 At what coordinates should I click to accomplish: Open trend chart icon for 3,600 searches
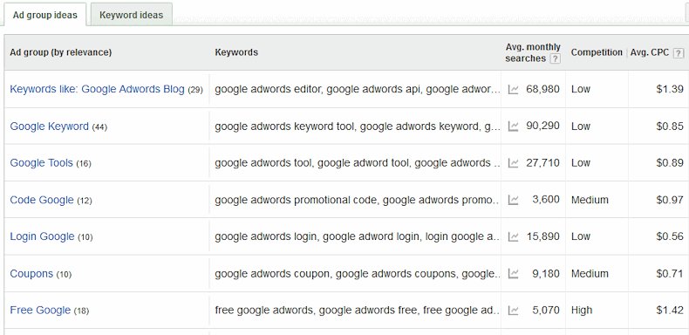point(513,200)
